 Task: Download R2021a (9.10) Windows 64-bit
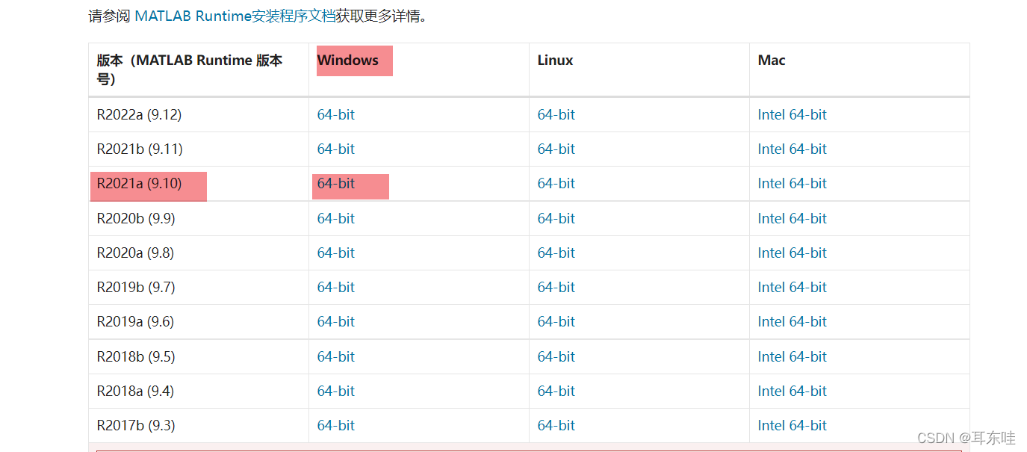(x=336, y=184)
